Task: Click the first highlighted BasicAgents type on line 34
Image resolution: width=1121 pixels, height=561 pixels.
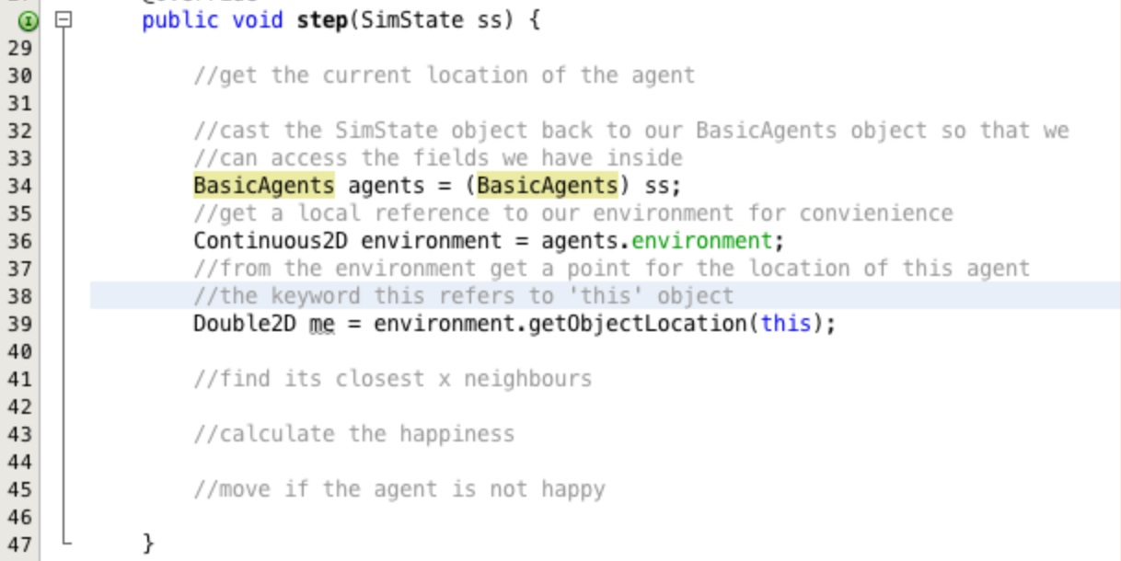Action: point(264,186)
